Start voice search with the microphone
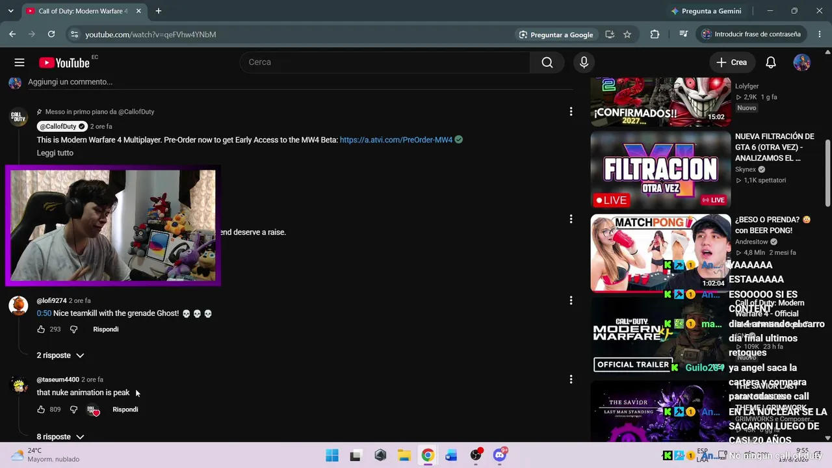832x468 pixels. point(584,62)
